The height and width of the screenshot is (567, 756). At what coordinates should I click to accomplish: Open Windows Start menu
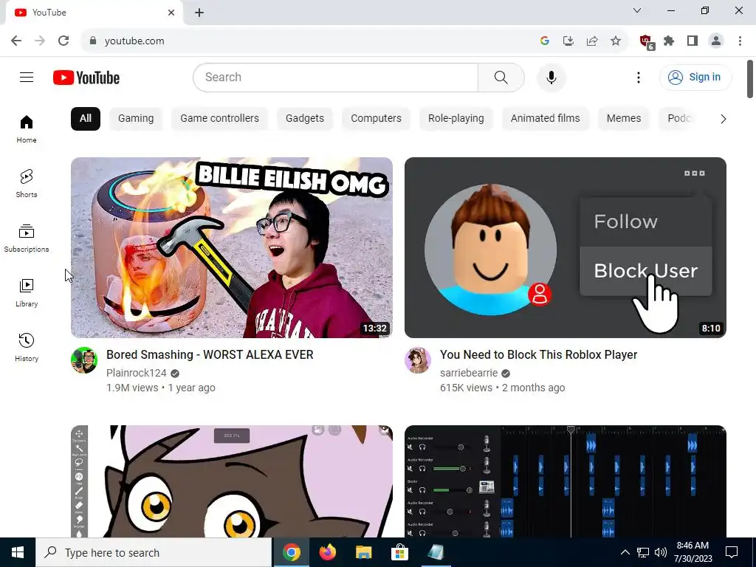click(18, 552)
